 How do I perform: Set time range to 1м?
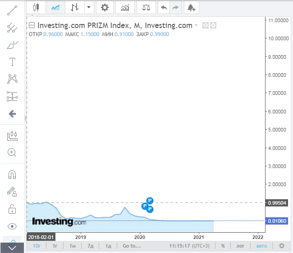point(73,246)
